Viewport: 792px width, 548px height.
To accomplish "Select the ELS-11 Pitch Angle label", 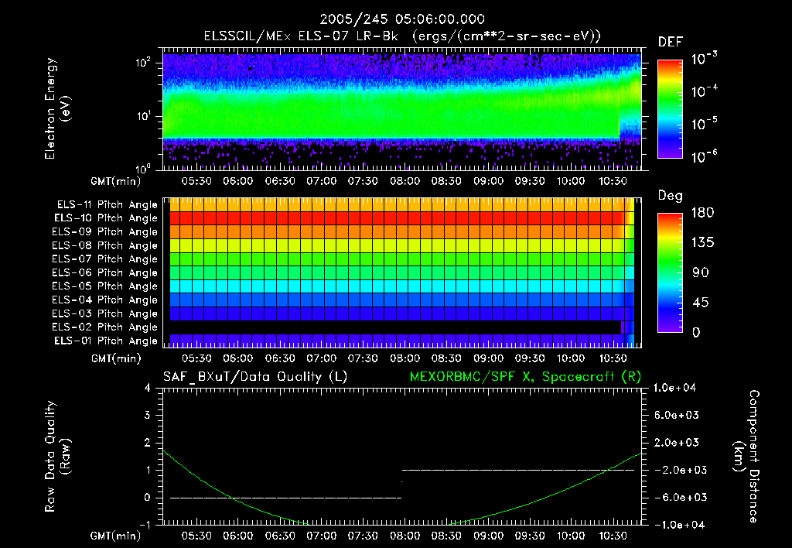I will click(x=107, y=205).
